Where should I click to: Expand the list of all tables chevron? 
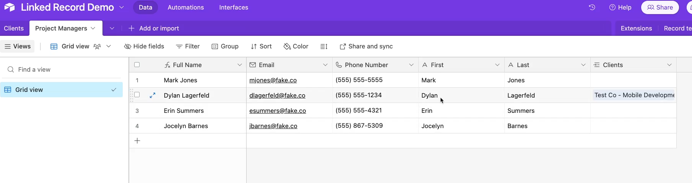[112, 28]
